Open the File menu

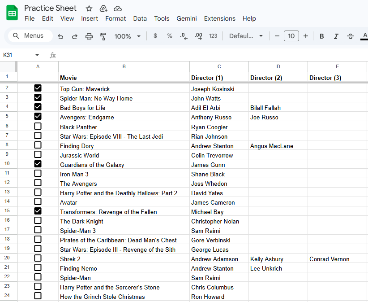tap(30, 18)
